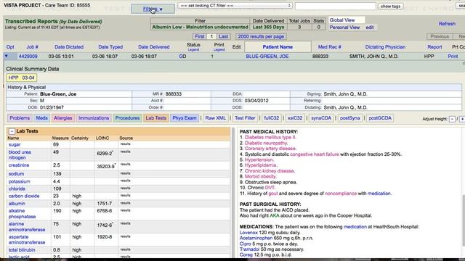
Task: Open the testing CT filter combo box
Action: (x=235, y=6)
